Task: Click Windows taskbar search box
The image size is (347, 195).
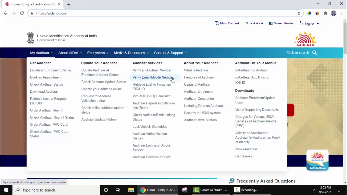Action: click(56, 190)
